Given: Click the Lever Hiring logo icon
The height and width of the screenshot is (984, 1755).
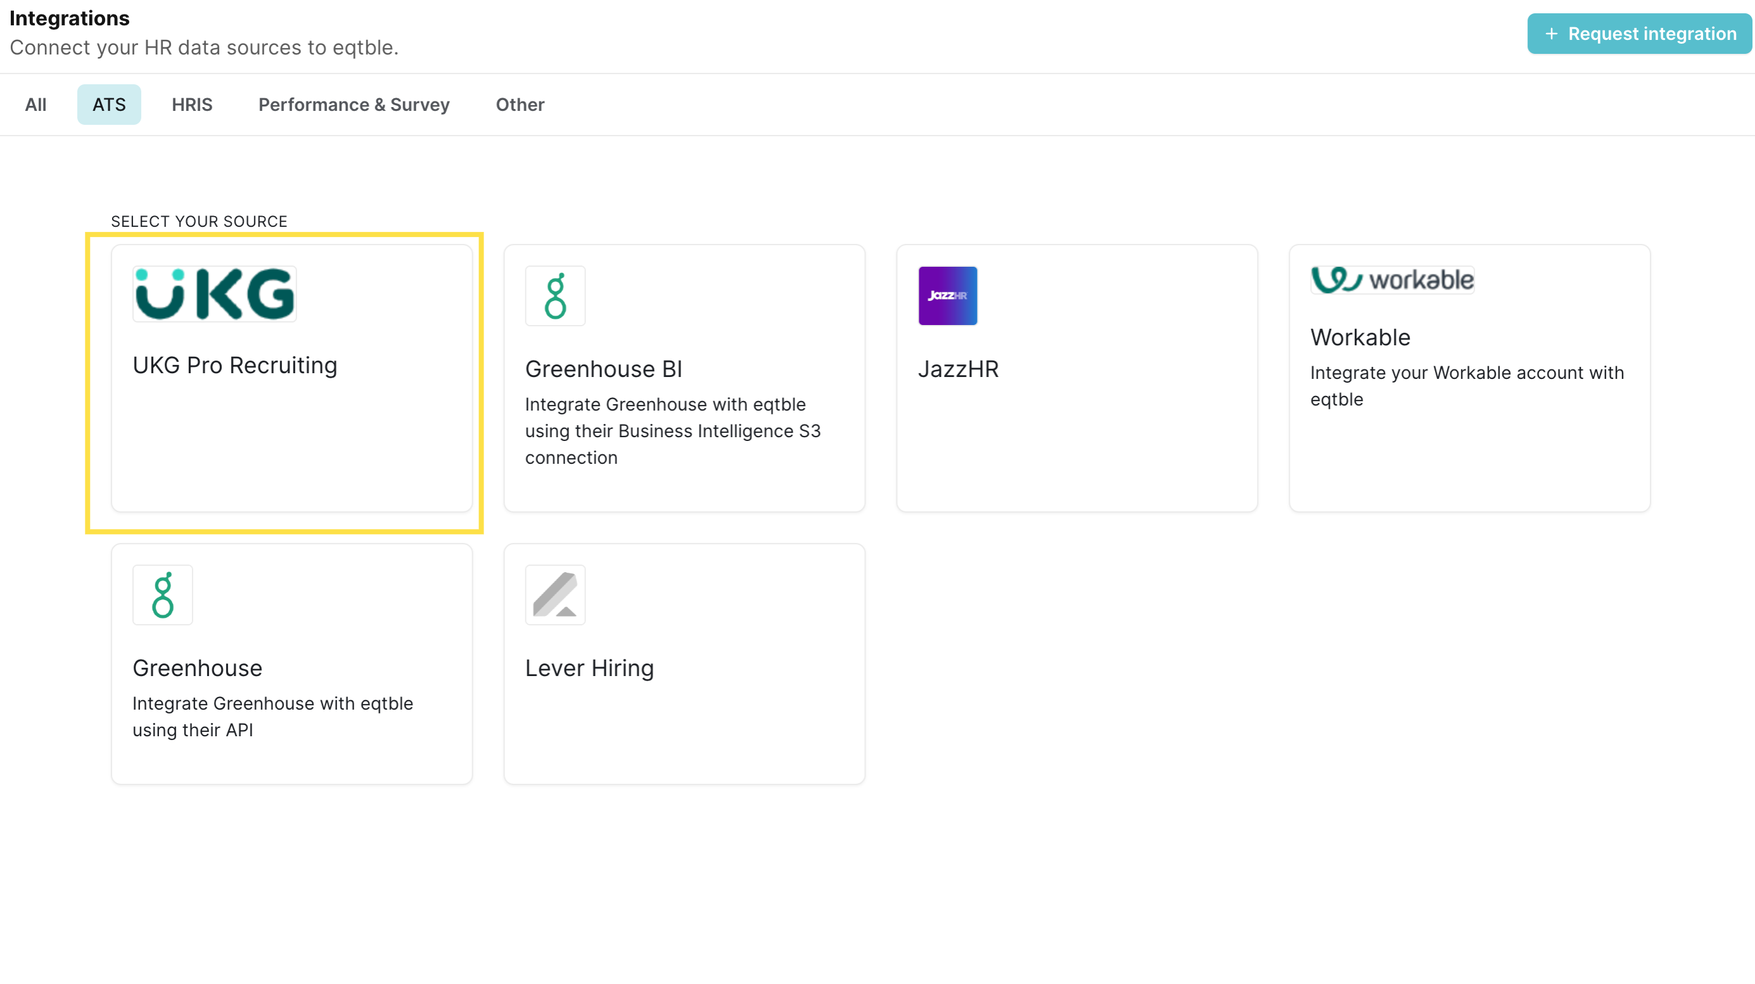Looking at the screenshot, I should click(x=555, y=595).
